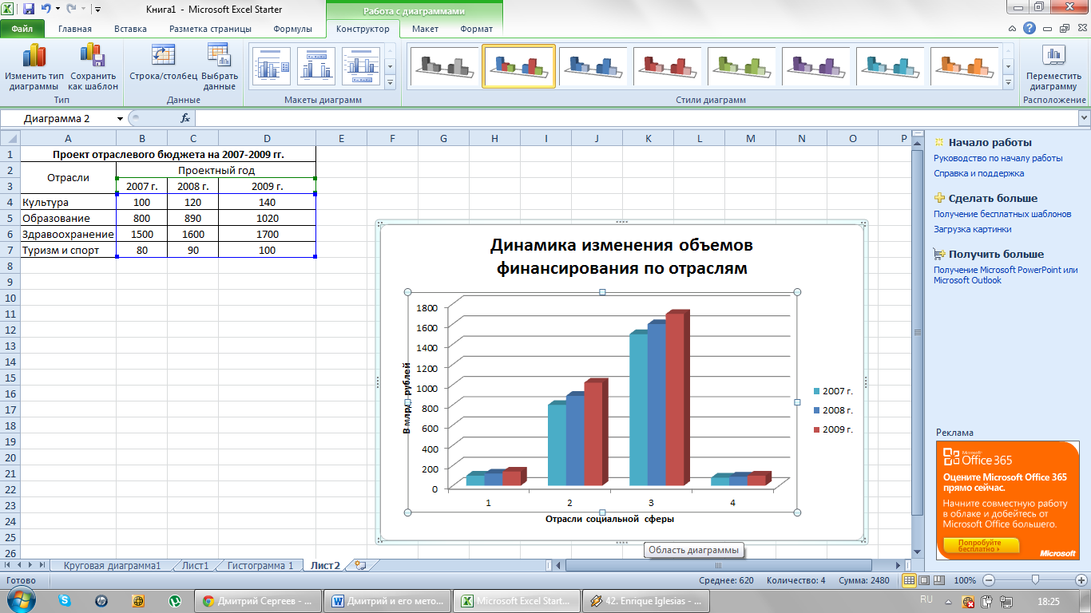Click the Save icon in title bar

[29, 10]
